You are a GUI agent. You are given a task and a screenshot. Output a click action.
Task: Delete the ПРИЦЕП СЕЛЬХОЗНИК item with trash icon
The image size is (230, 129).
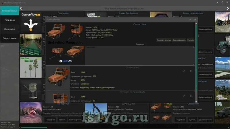[191, 96]
